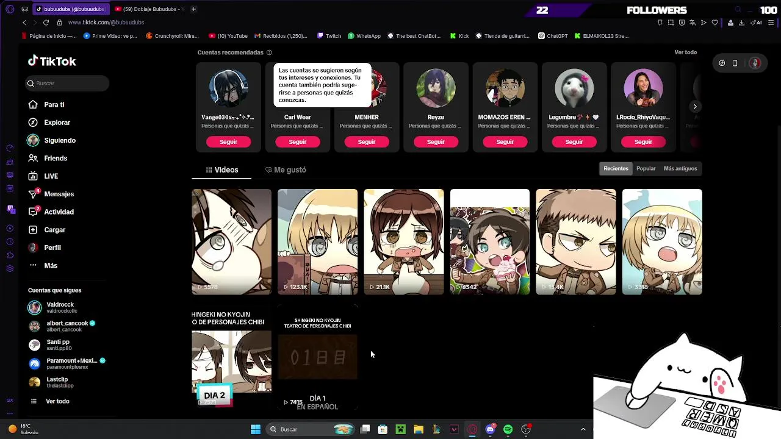Sort videos by Más antiguos
781x439 pixels.
pyautogui.click(x=680, y=169)
